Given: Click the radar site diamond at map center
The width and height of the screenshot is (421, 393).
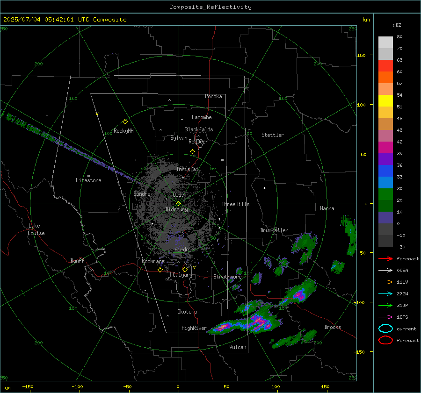Looking at the screenshot, I should (x=179, y=204).
